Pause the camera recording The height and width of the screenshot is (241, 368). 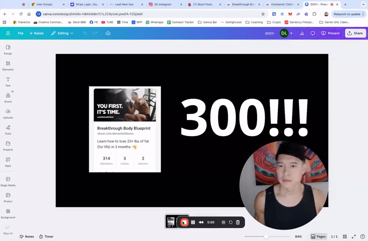tap(193, 222)
